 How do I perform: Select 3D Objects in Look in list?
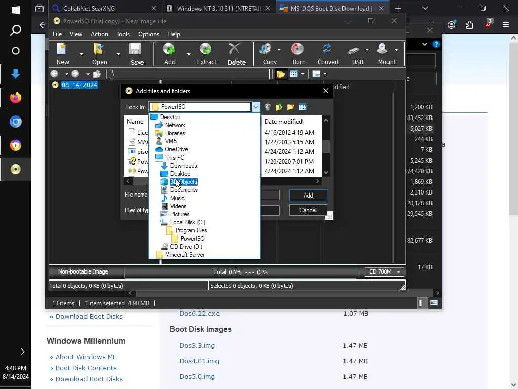(x=184, y=182)
